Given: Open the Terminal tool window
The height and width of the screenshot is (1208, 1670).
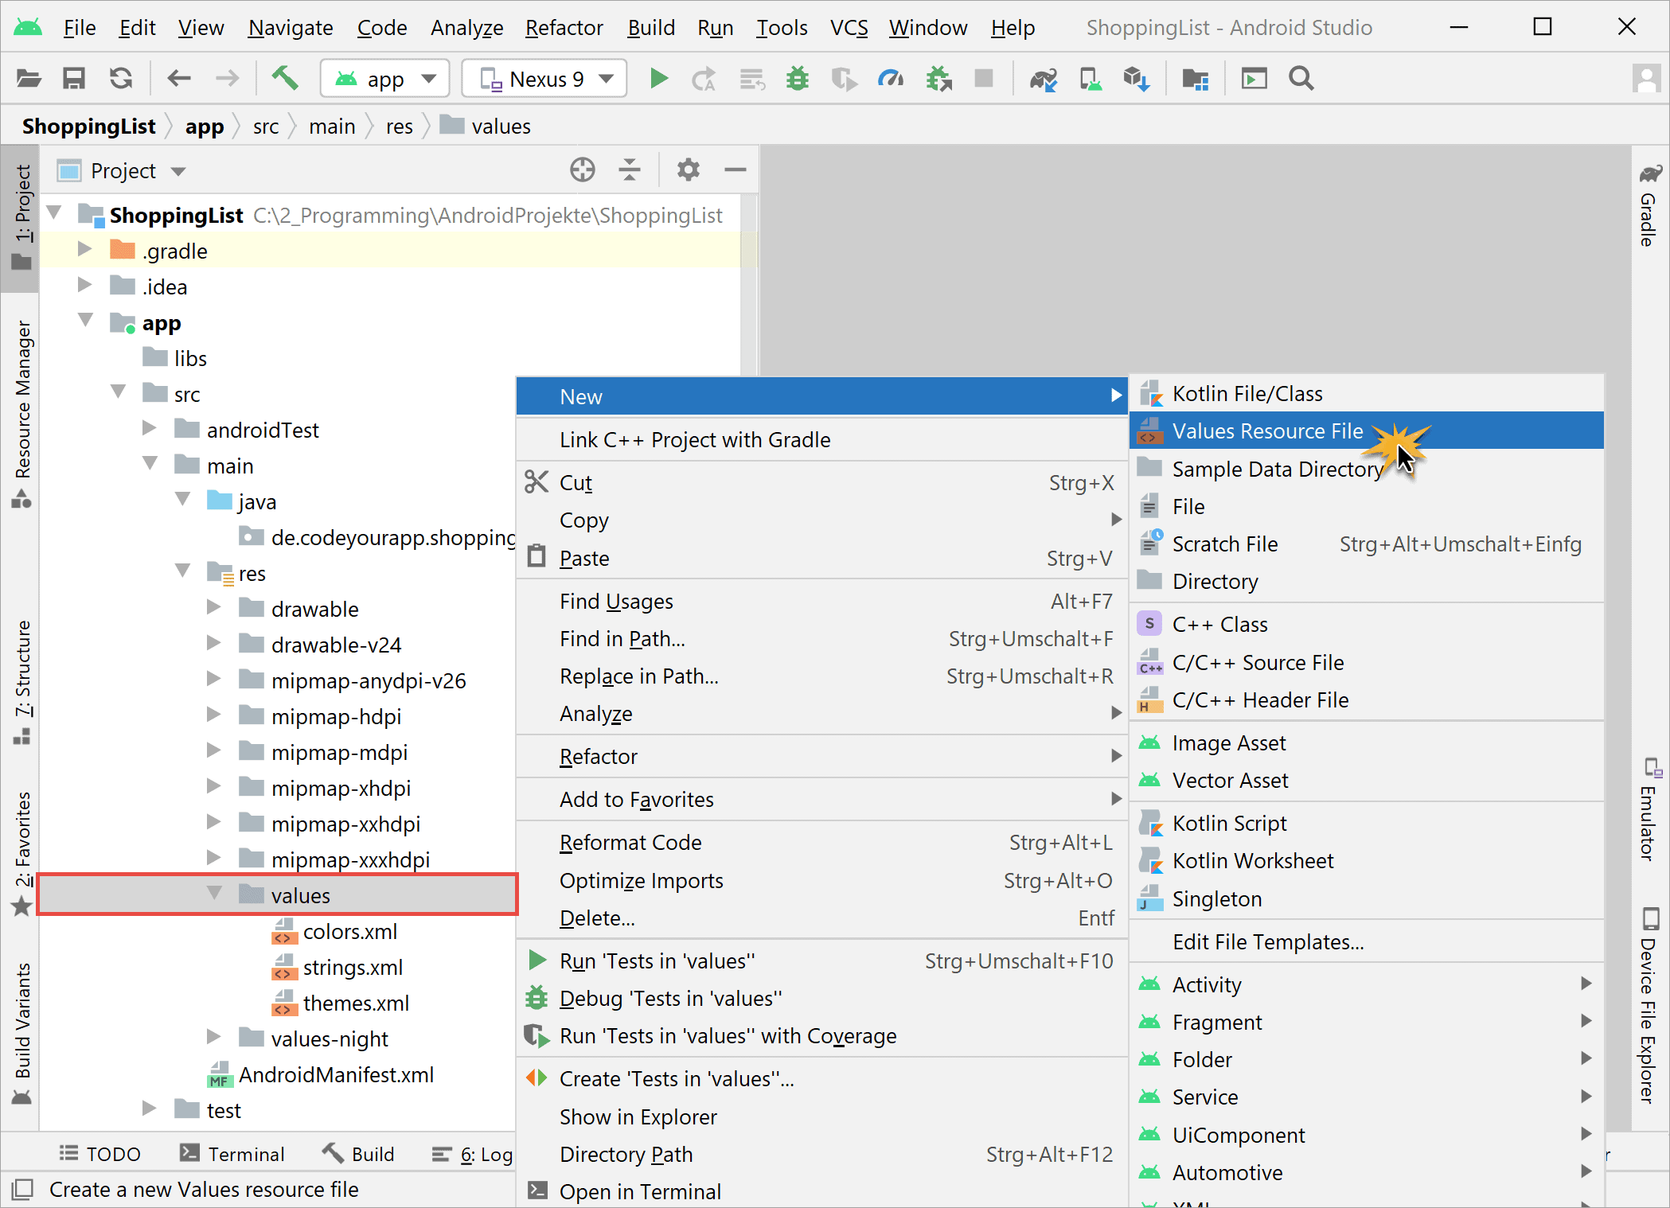Looking at the screenshot, I should [232, 1154].
